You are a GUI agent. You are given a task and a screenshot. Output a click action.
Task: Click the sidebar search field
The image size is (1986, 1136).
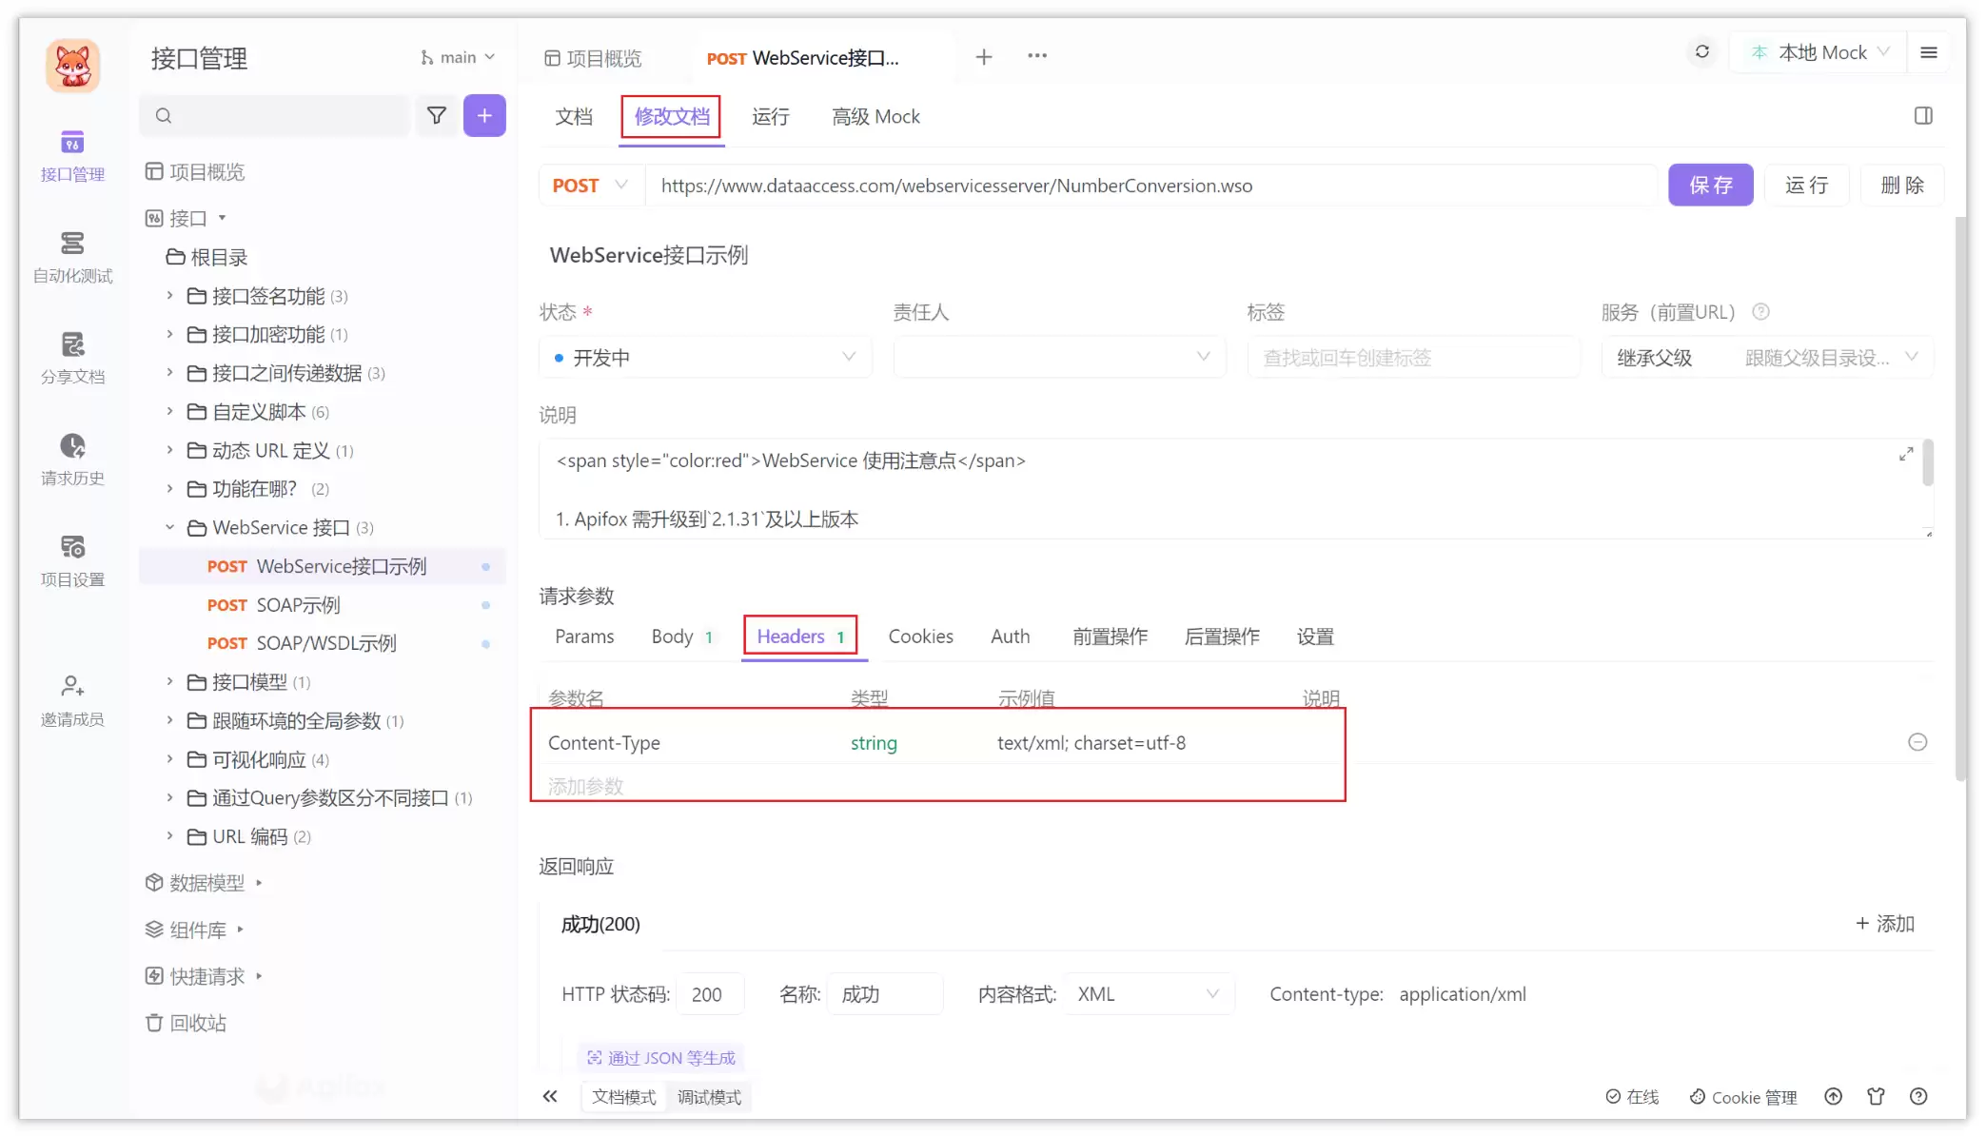[274, 115]
